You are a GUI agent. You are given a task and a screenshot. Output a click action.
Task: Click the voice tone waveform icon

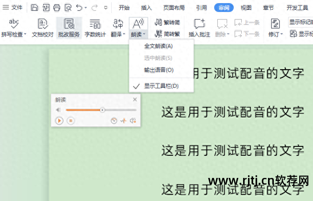(124, 121)
